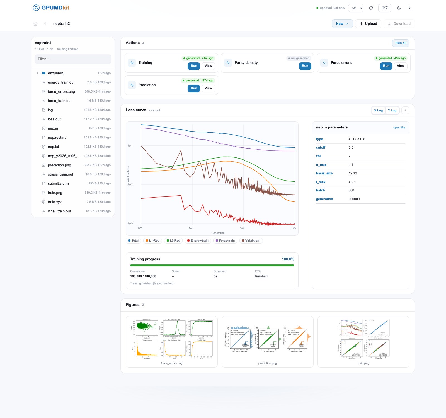Run the Parity density action
This screenshot has height=418, width=446.
pyautogui.click(x=305, y=66)
